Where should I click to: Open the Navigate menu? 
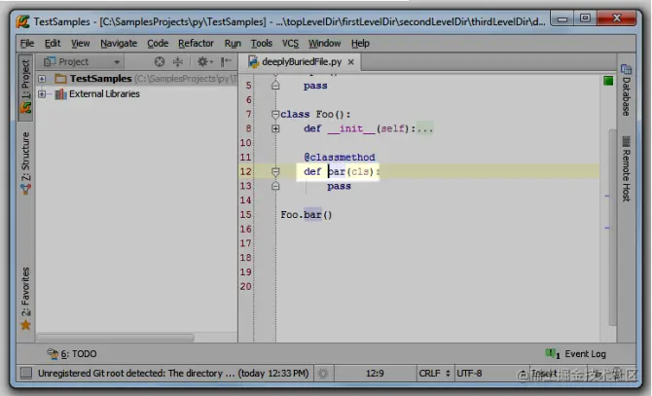(x=119, y=43)
